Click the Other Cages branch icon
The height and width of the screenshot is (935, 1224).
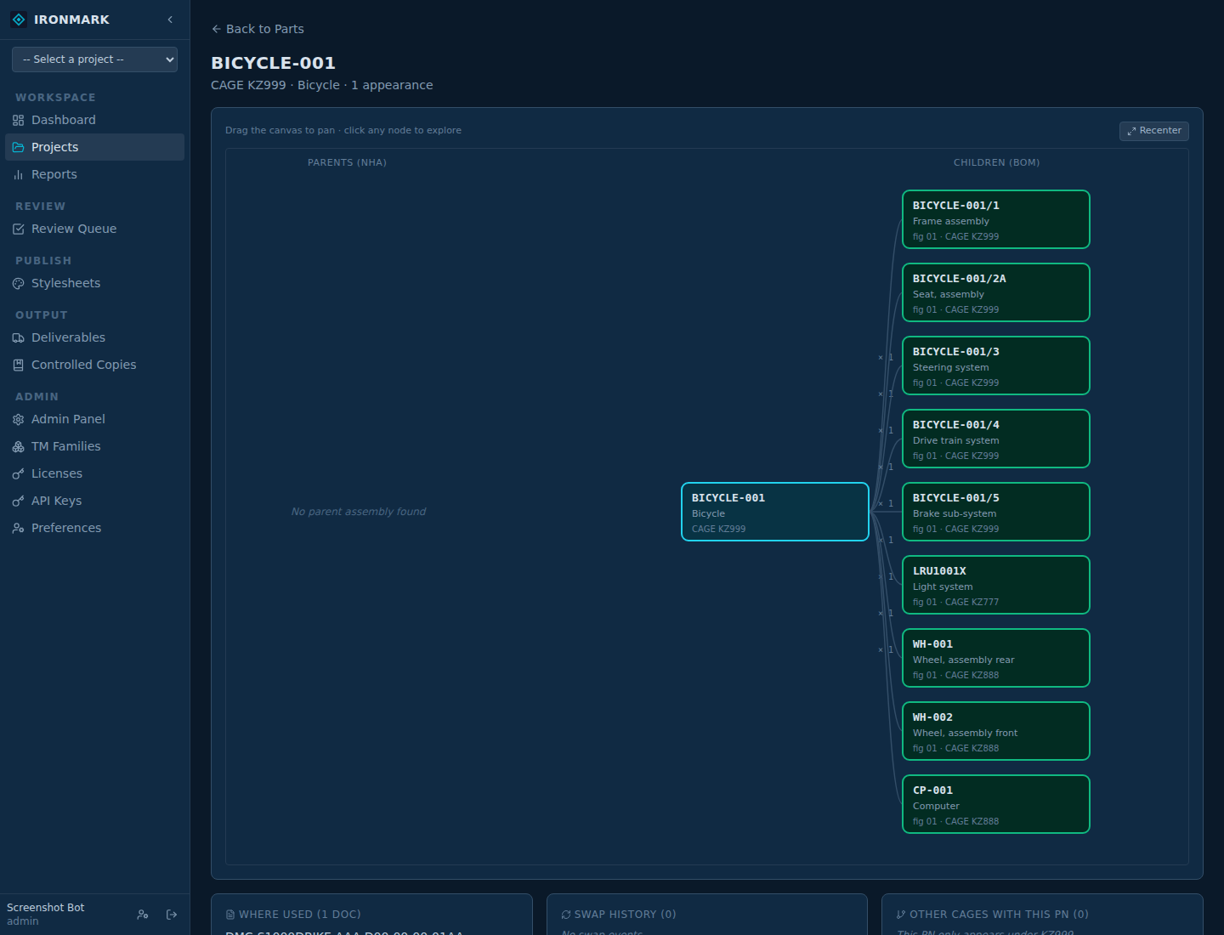(x=901, y=915)
